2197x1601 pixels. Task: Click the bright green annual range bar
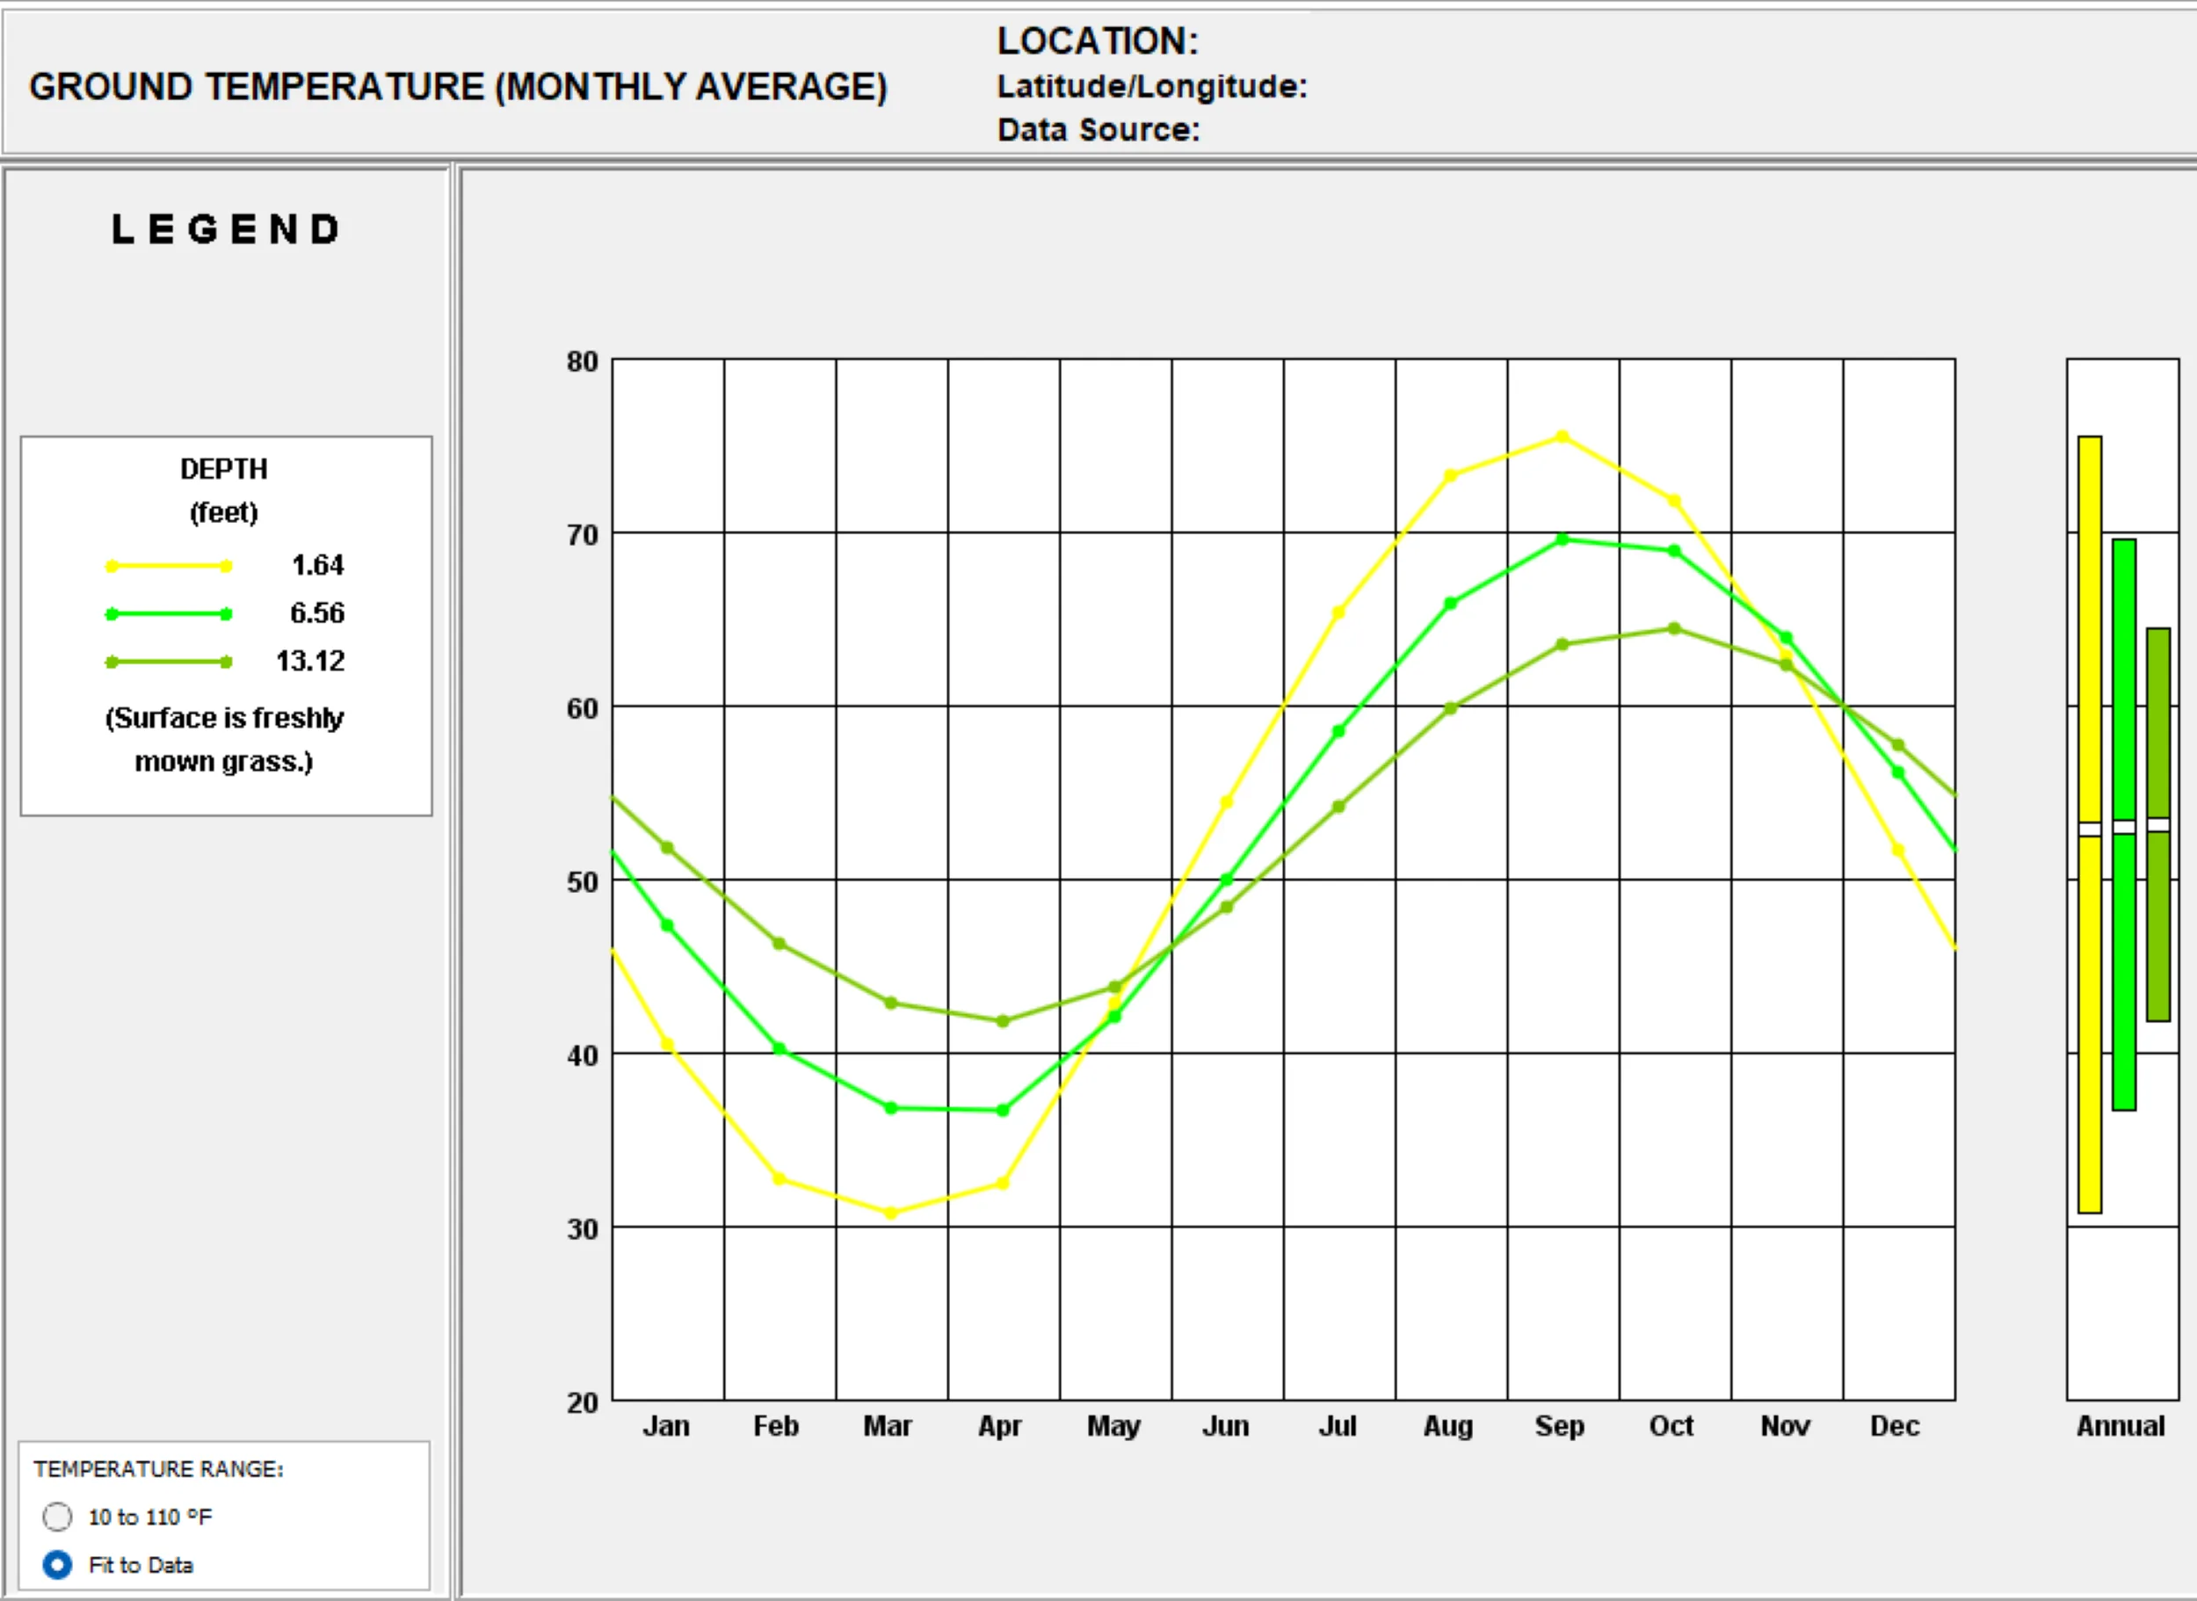(x=2123, y=825)
